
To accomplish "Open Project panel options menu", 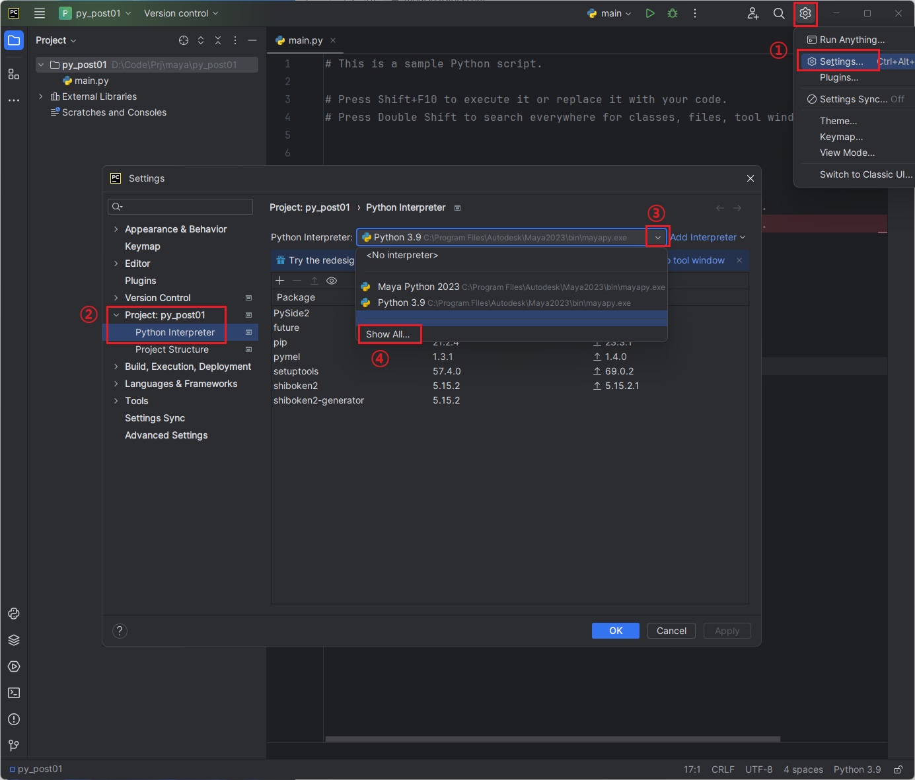I will point(235,40).
